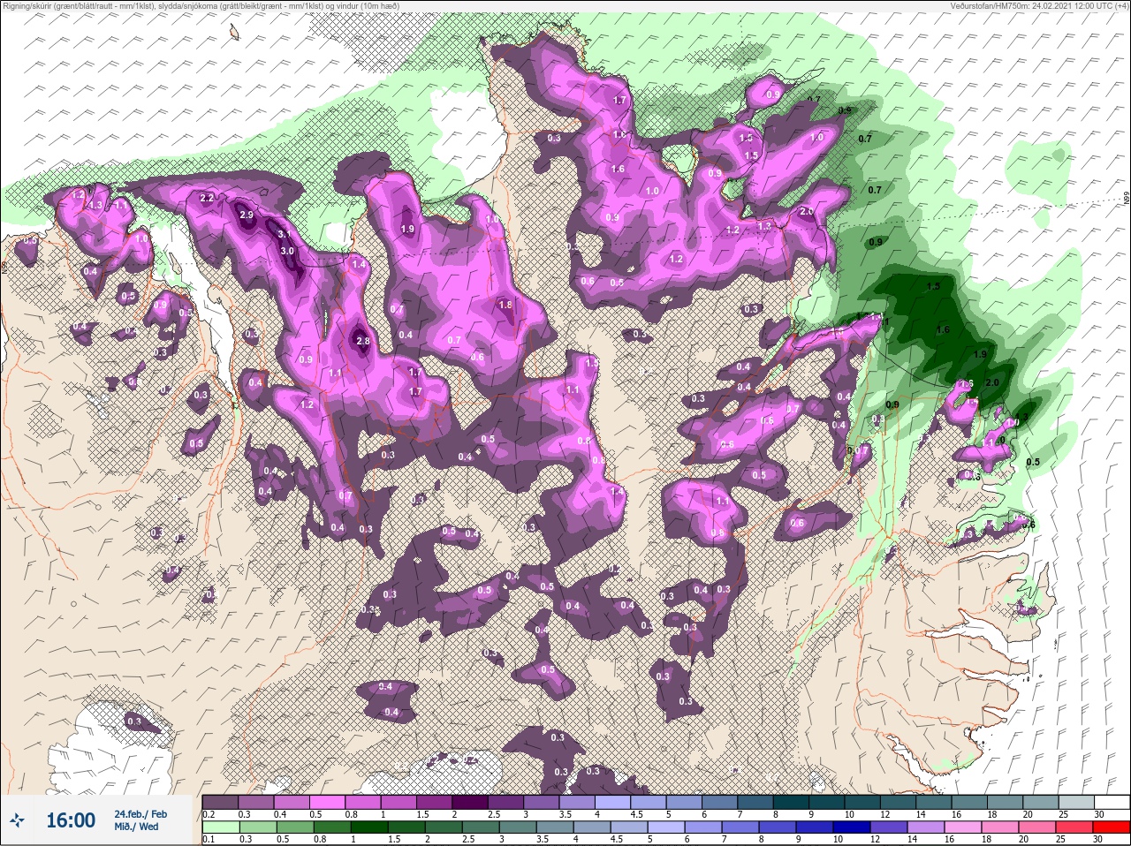Click the Veðurstofan logo icon beside 16:00
The image size is (1131, 846).
point(17,820)
